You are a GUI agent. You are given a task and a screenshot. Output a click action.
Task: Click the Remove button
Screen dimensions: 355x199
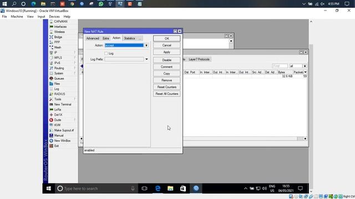coord(166,80)
